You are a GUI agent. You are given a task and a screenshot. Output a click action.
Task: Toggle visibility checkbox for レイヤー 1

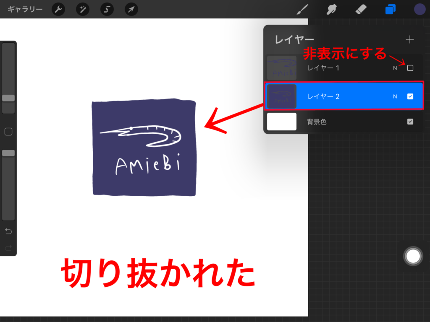pyautogui.click(x=410, y=68)
